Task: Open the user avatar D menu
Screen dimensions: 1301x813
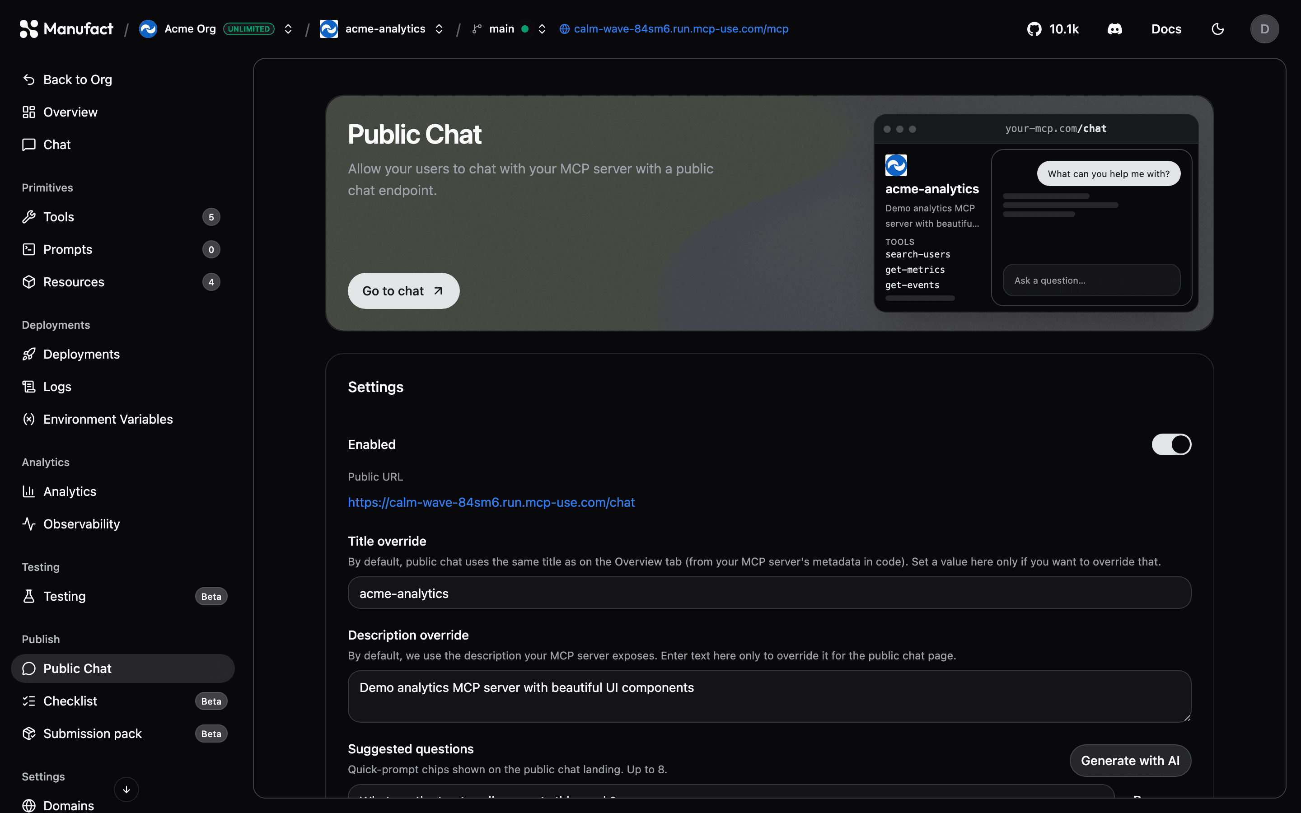Action: pos(1264,29)
